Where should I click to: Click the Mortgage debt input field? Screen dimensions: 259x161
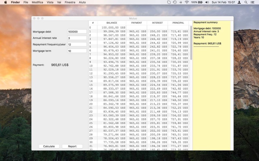(x=77, y=32)
